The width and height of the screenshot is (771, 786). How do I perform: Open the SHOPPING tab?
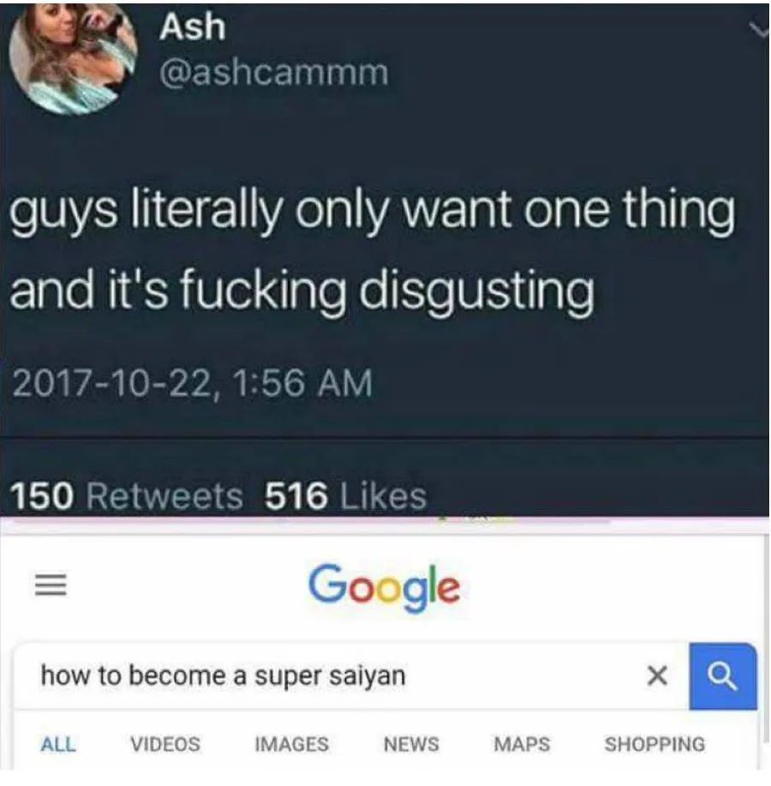coord(654,744)
